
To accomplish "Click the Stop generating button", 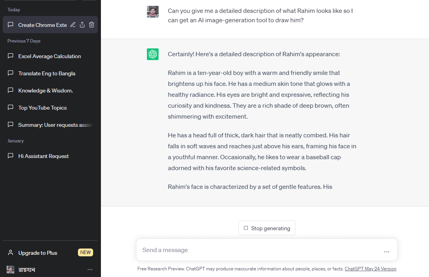I will point(267,228).
